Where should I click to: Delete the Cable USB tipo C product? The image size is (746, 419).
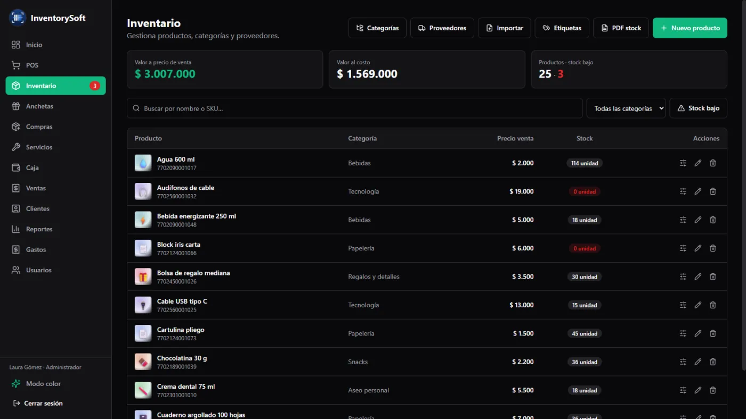point(713,305)
